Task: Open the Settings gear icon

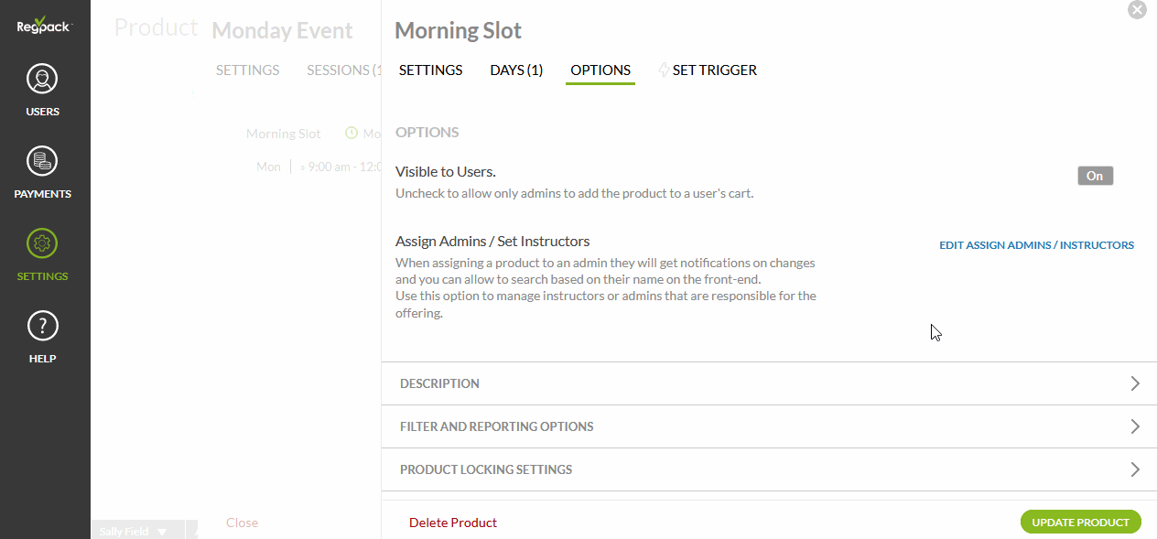Action: pyautogui.click(x=42, y=244)
